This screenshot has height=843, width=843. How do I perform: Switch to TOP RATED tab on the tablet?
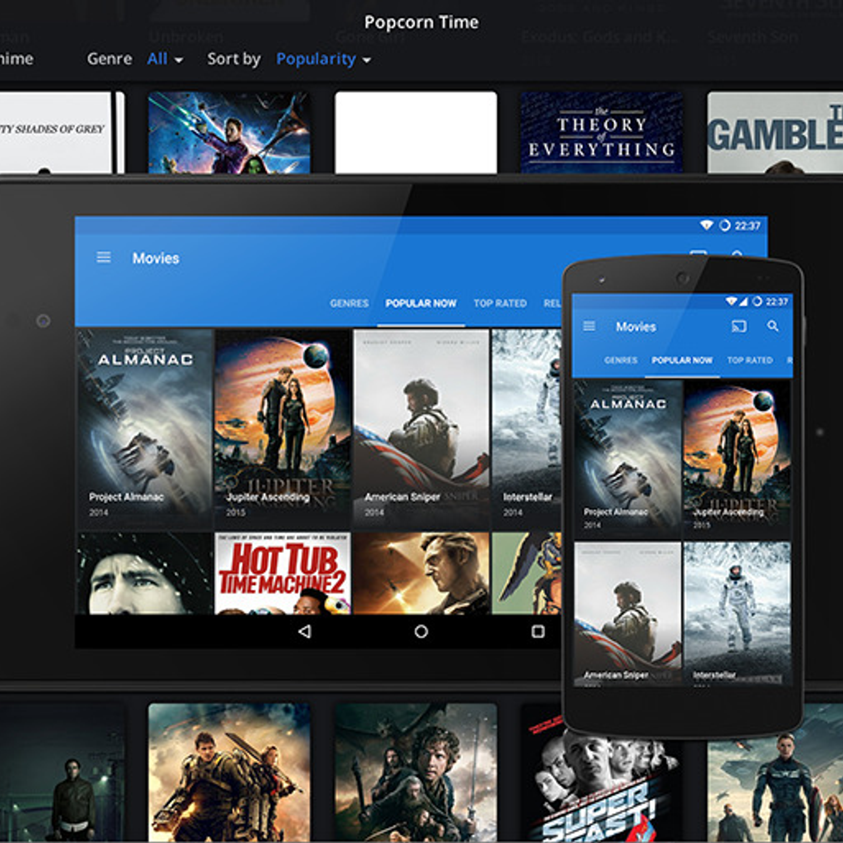coord(500,303)
